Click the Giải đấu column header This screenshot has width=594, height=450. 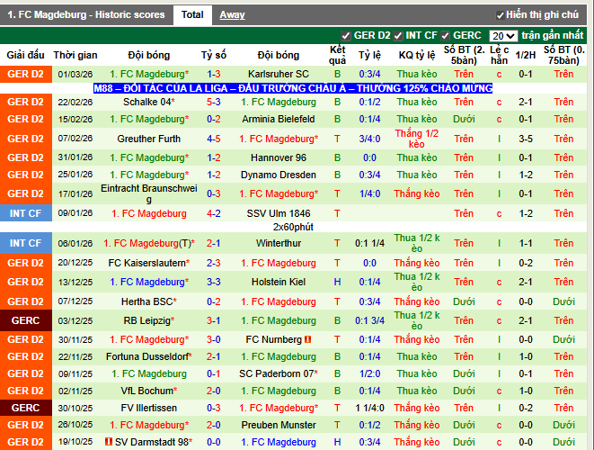[x=25, y=56]
